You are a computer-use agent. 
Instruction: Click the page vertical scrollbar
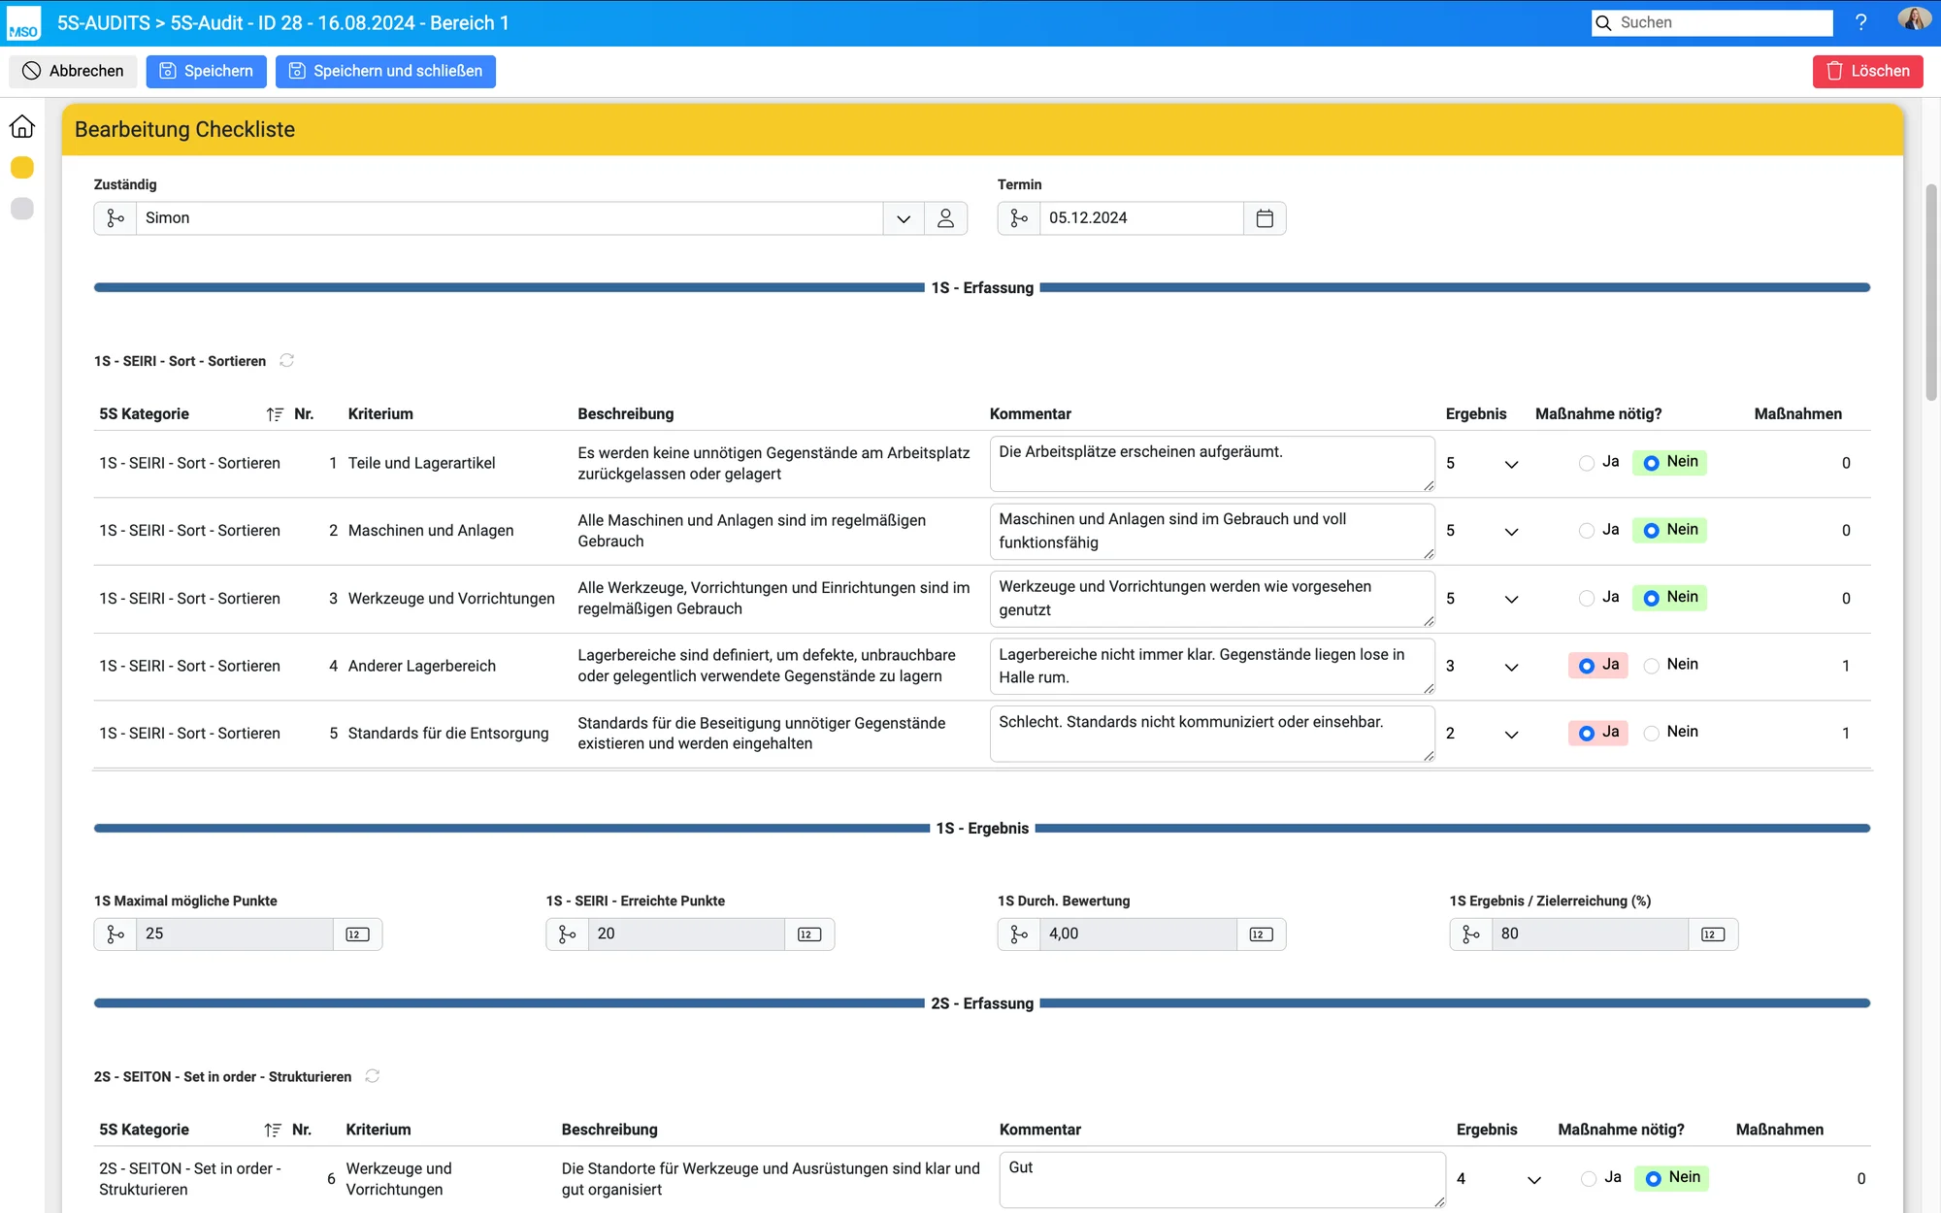[1931, 291]
